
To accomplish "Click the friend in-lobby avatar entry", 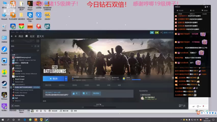I will 143,98.
